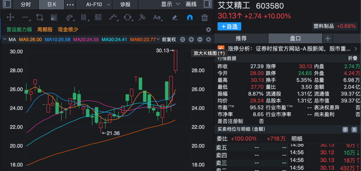The image size is (361, 171).
Task: Select the Gann fan line tool
Action: pos(54,17)
